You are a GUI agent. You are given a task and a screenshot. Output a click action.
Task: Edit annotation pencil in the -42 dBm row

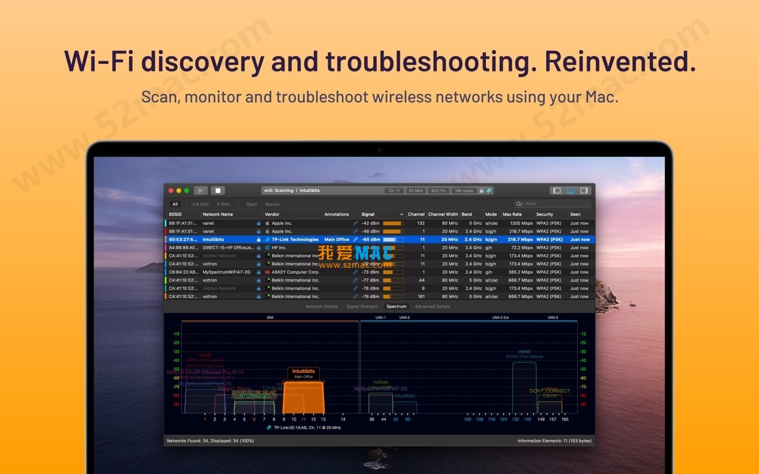pos(356,223)
